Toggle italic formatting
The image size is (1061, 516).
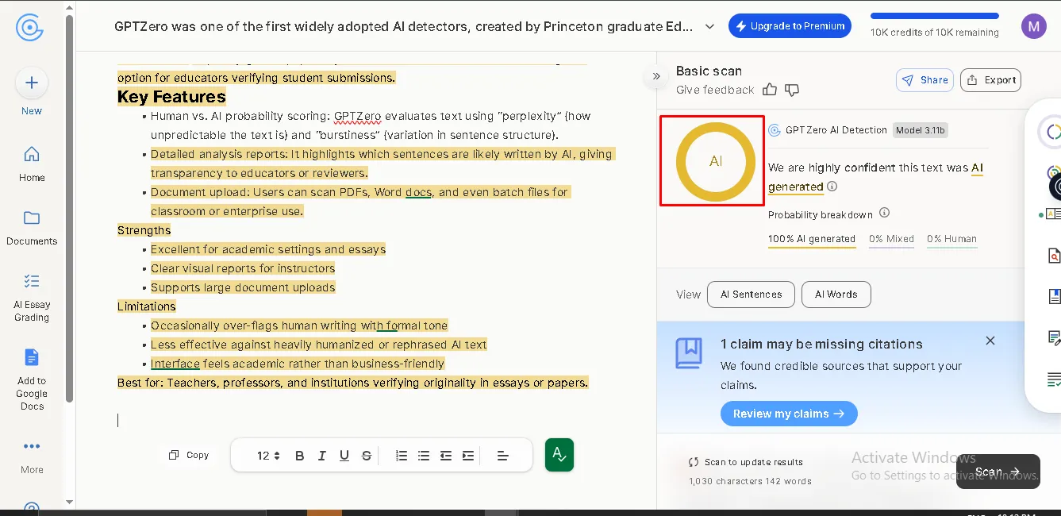coord(321,456)
